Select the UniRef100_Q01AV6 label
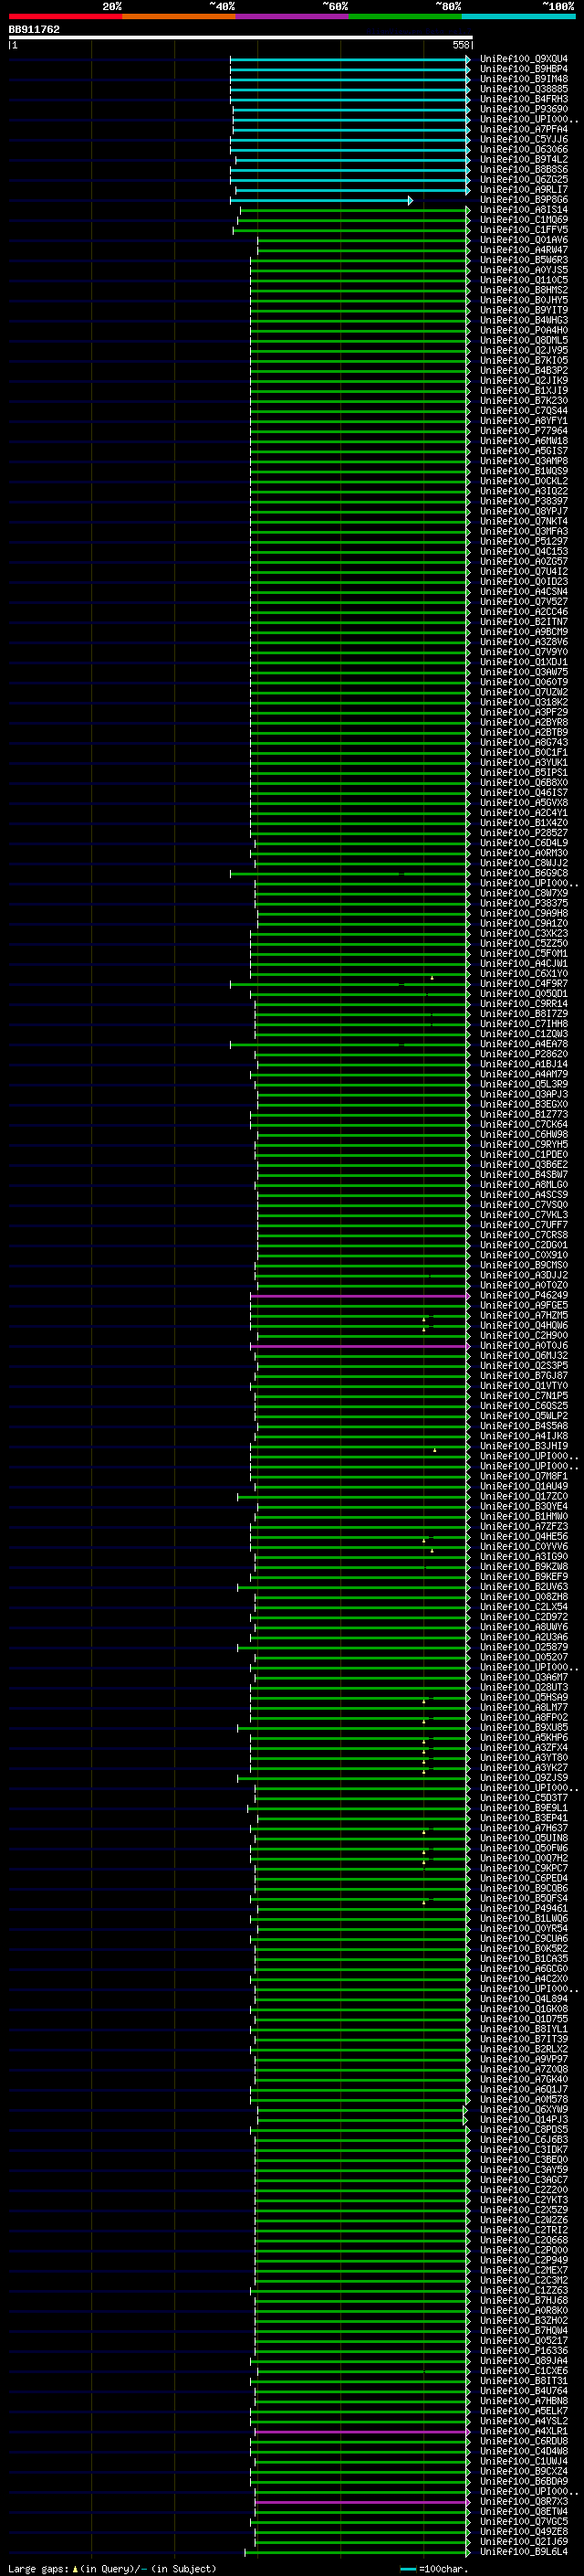584x2576 pixels. point(523,240)
